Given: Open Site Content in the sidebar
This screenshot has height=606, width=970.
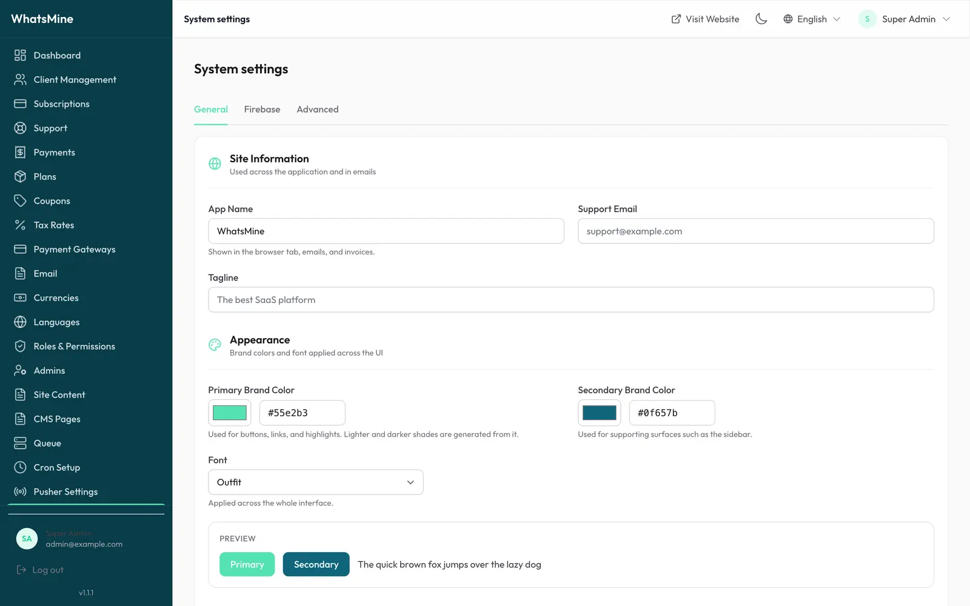Looking at the screenshot, I should (x=86, y=395).
